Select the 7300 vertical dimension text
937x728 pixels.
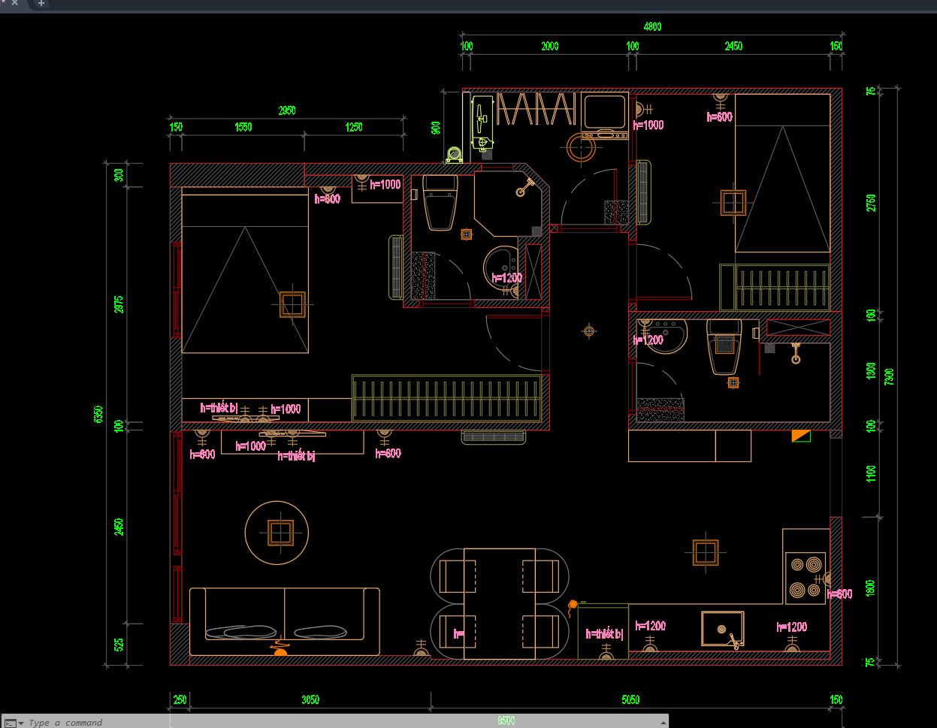click(x=890, y=376)
